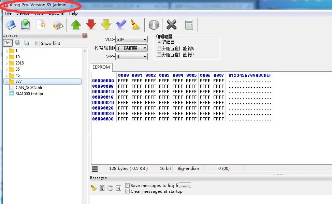Click the hex row address 00000000
This screenshot has width=332, height=204.
(103, 81)
